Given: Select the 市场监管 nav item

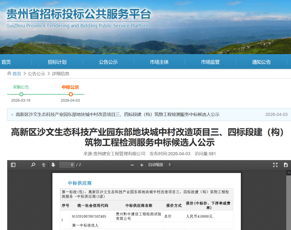Looking at the screenshot, I should pos(210,62).
